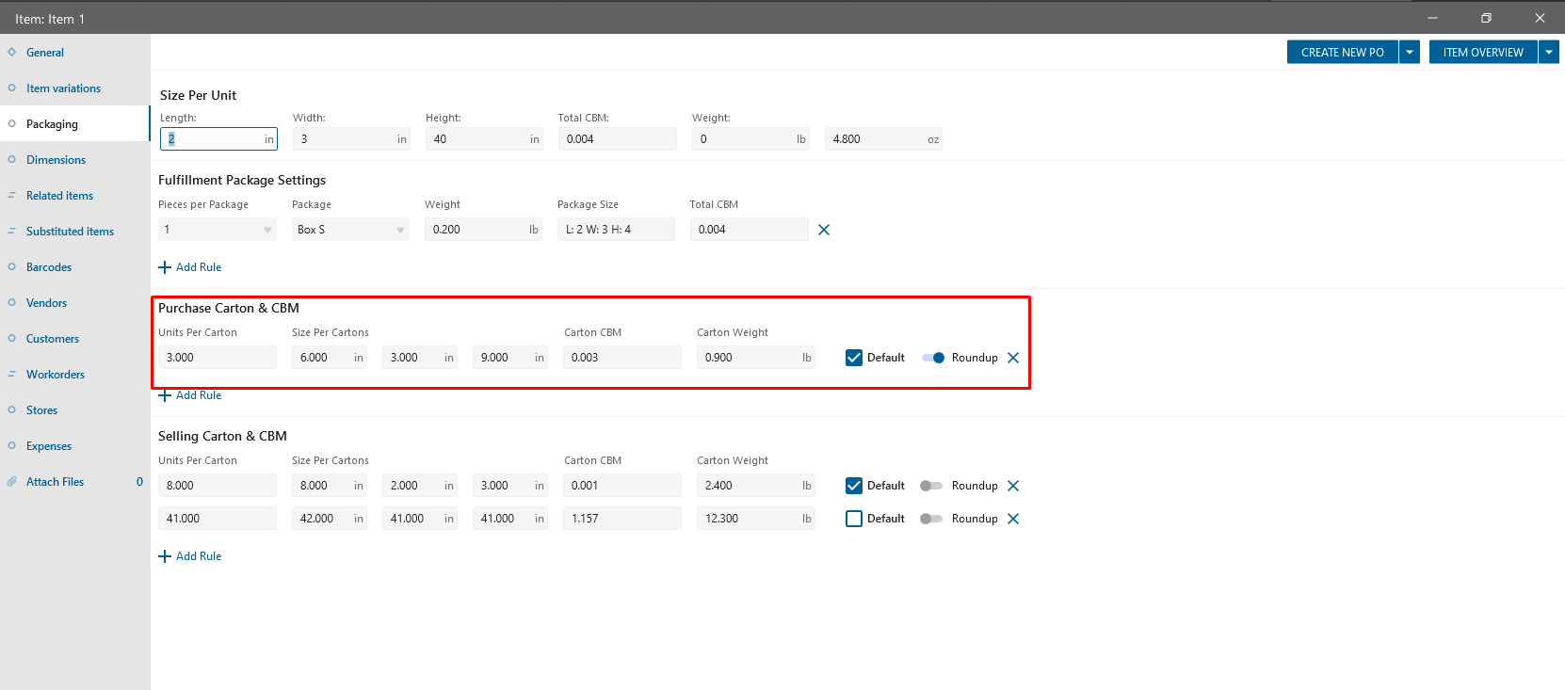
Task: Click the Selling Carton 1.157 CBM field
Action: tap(622, 519)
